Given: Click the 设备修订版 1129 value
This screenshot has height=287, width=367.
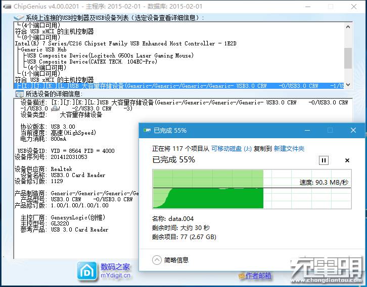Looking at the screenshot, I should click(57, 181).
